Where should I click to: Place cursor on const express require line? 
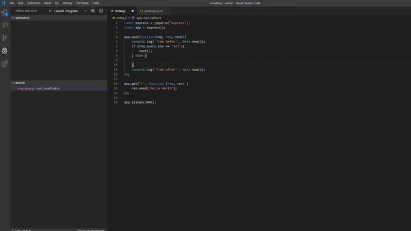pos(157,23)
